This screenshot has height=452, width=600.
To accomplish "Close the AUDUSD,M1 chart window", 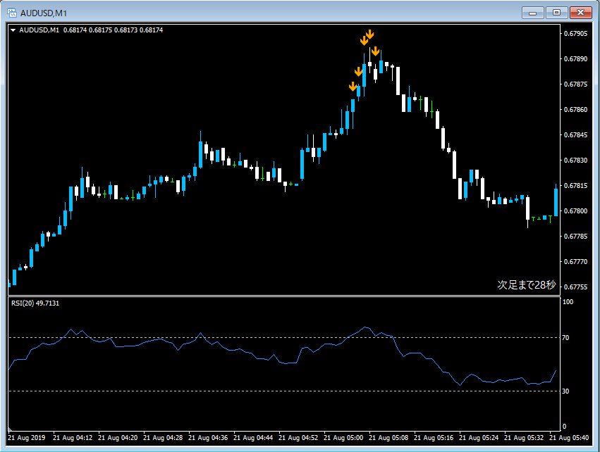I will [580, 13].
